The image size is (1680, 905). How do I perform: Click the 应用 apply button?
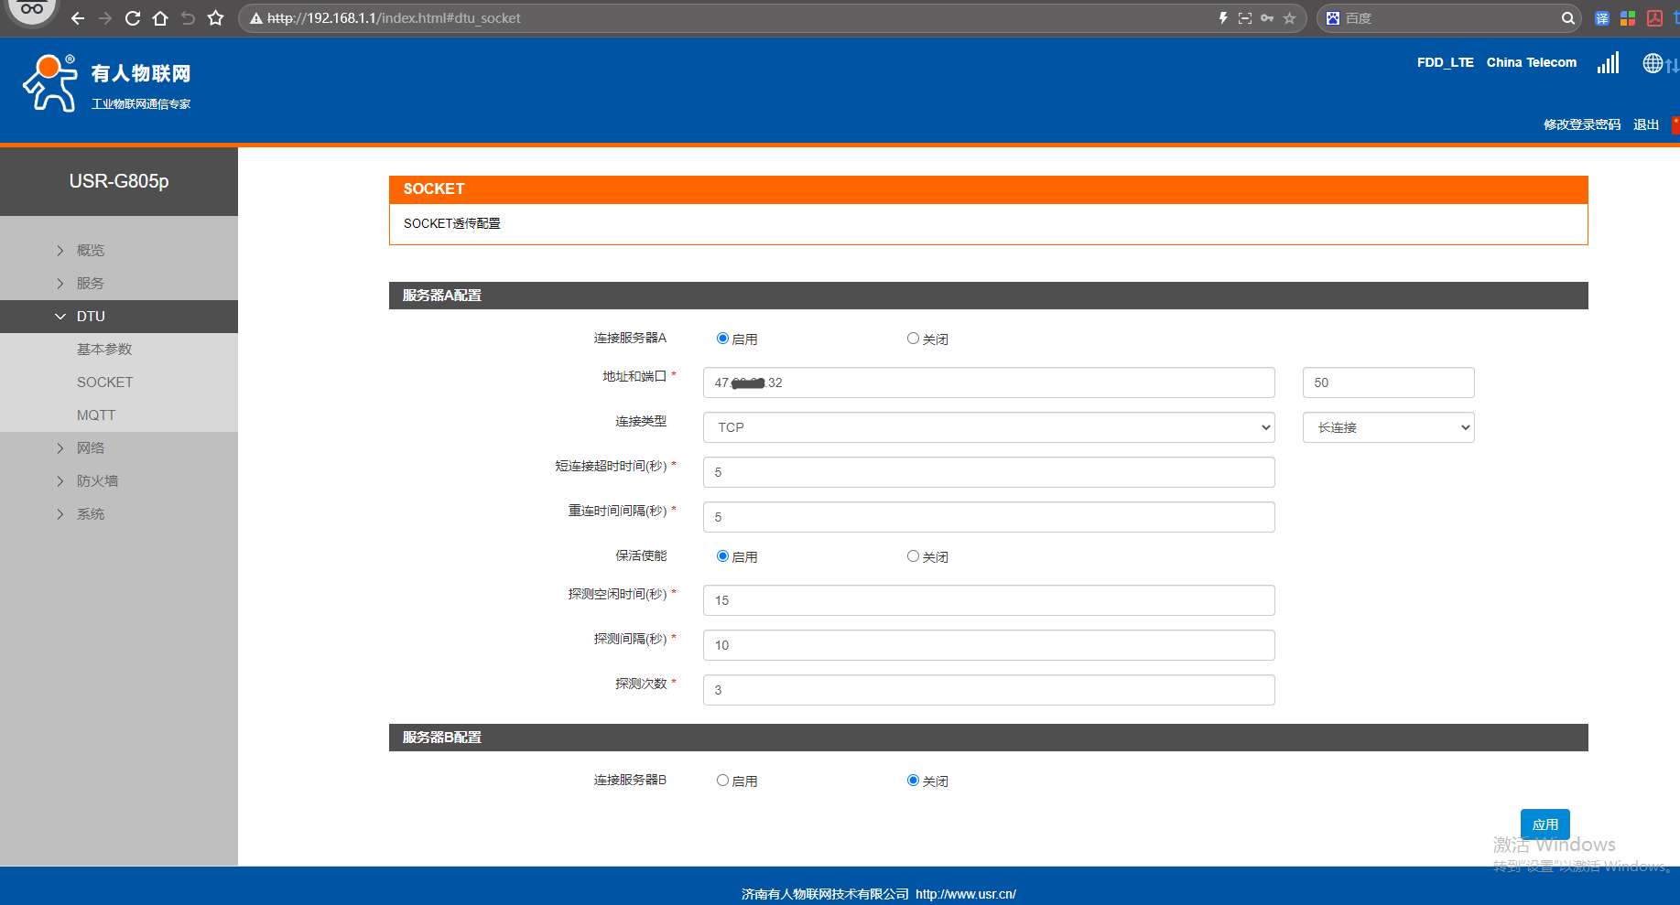click(1545, 824)
